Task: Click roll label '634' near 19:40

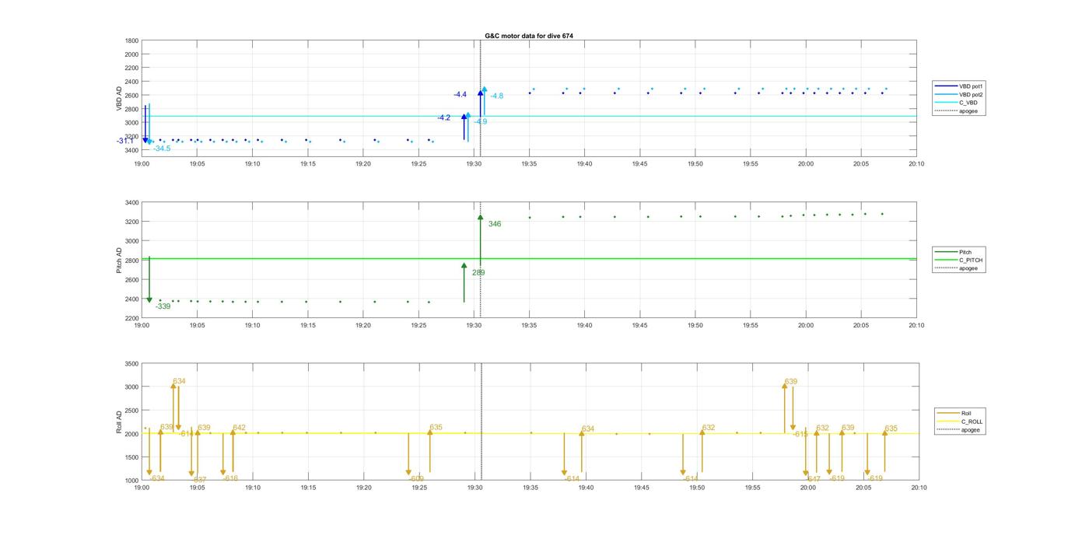Action: [x=588, y=429]
